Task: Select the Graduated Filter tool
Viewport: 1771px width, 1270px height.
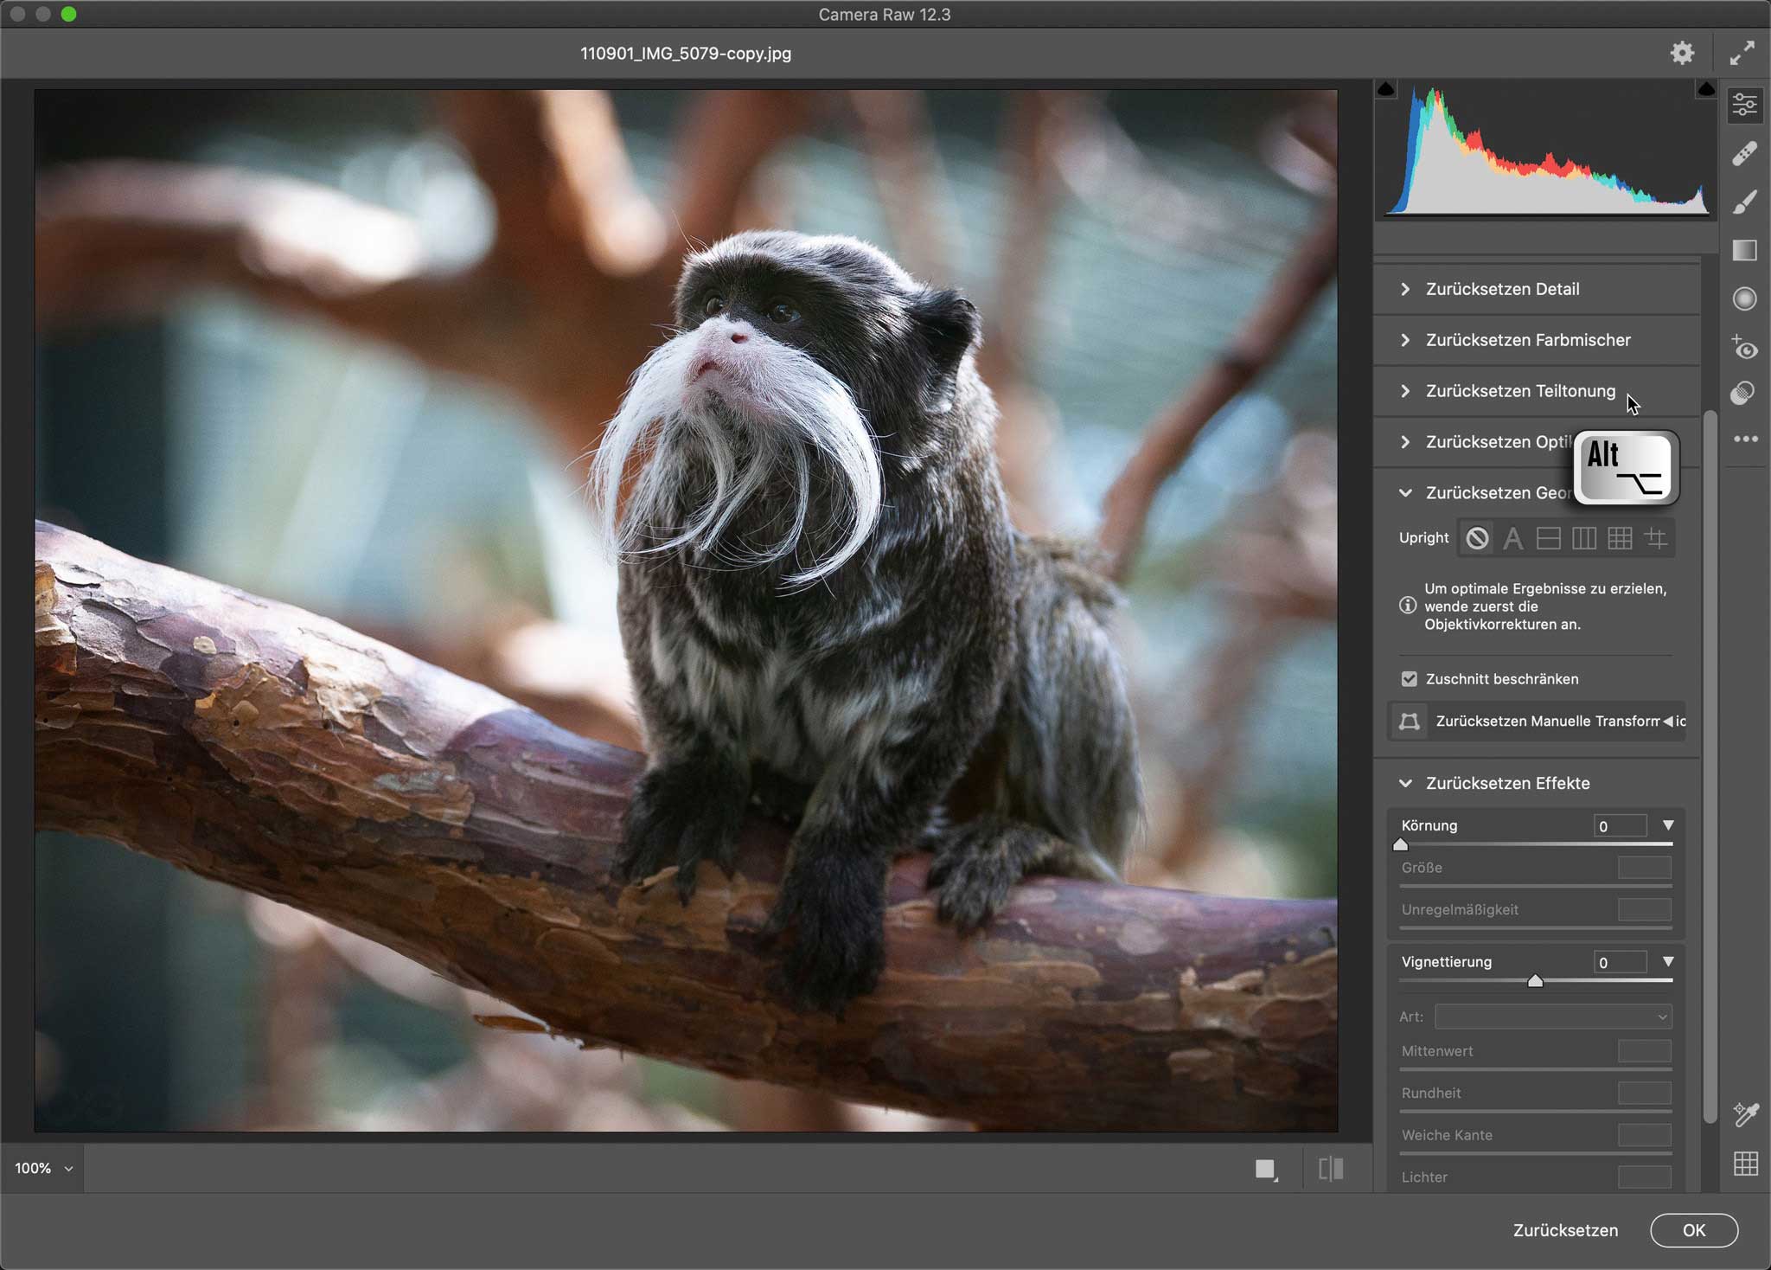Action: coord(1744,251)
